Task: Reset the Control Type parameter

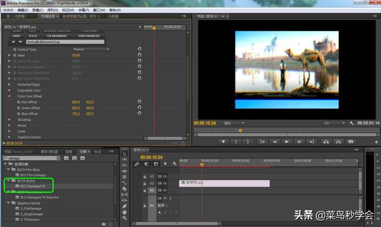Action: coord(139,49)
